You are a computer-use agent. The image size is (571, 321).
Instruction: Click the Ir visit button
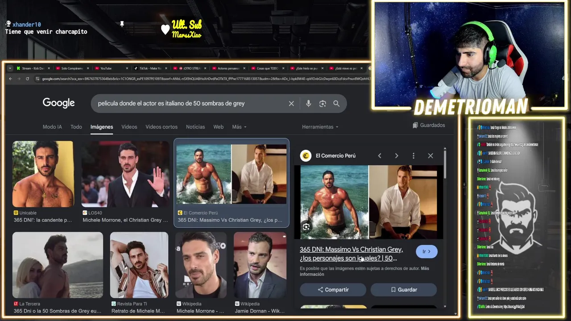click(x=426, y=251)
